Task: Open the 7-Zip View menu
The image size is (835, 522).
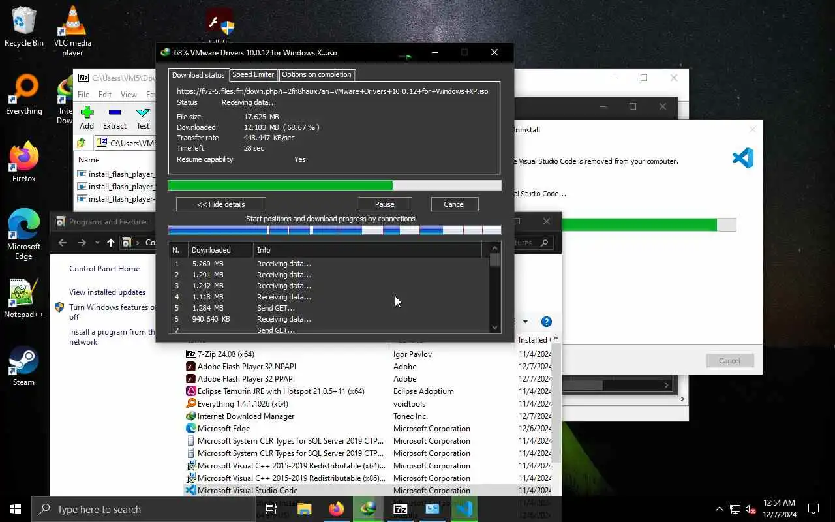Action: 129,95
